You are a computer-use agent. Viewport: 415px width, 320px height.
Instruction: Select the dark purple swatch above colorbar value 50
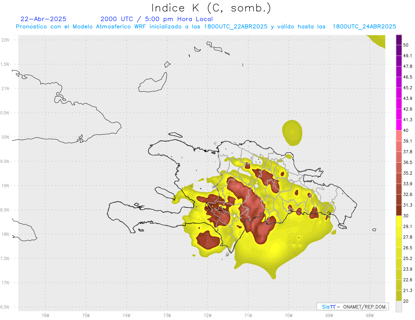pos(399,40)
